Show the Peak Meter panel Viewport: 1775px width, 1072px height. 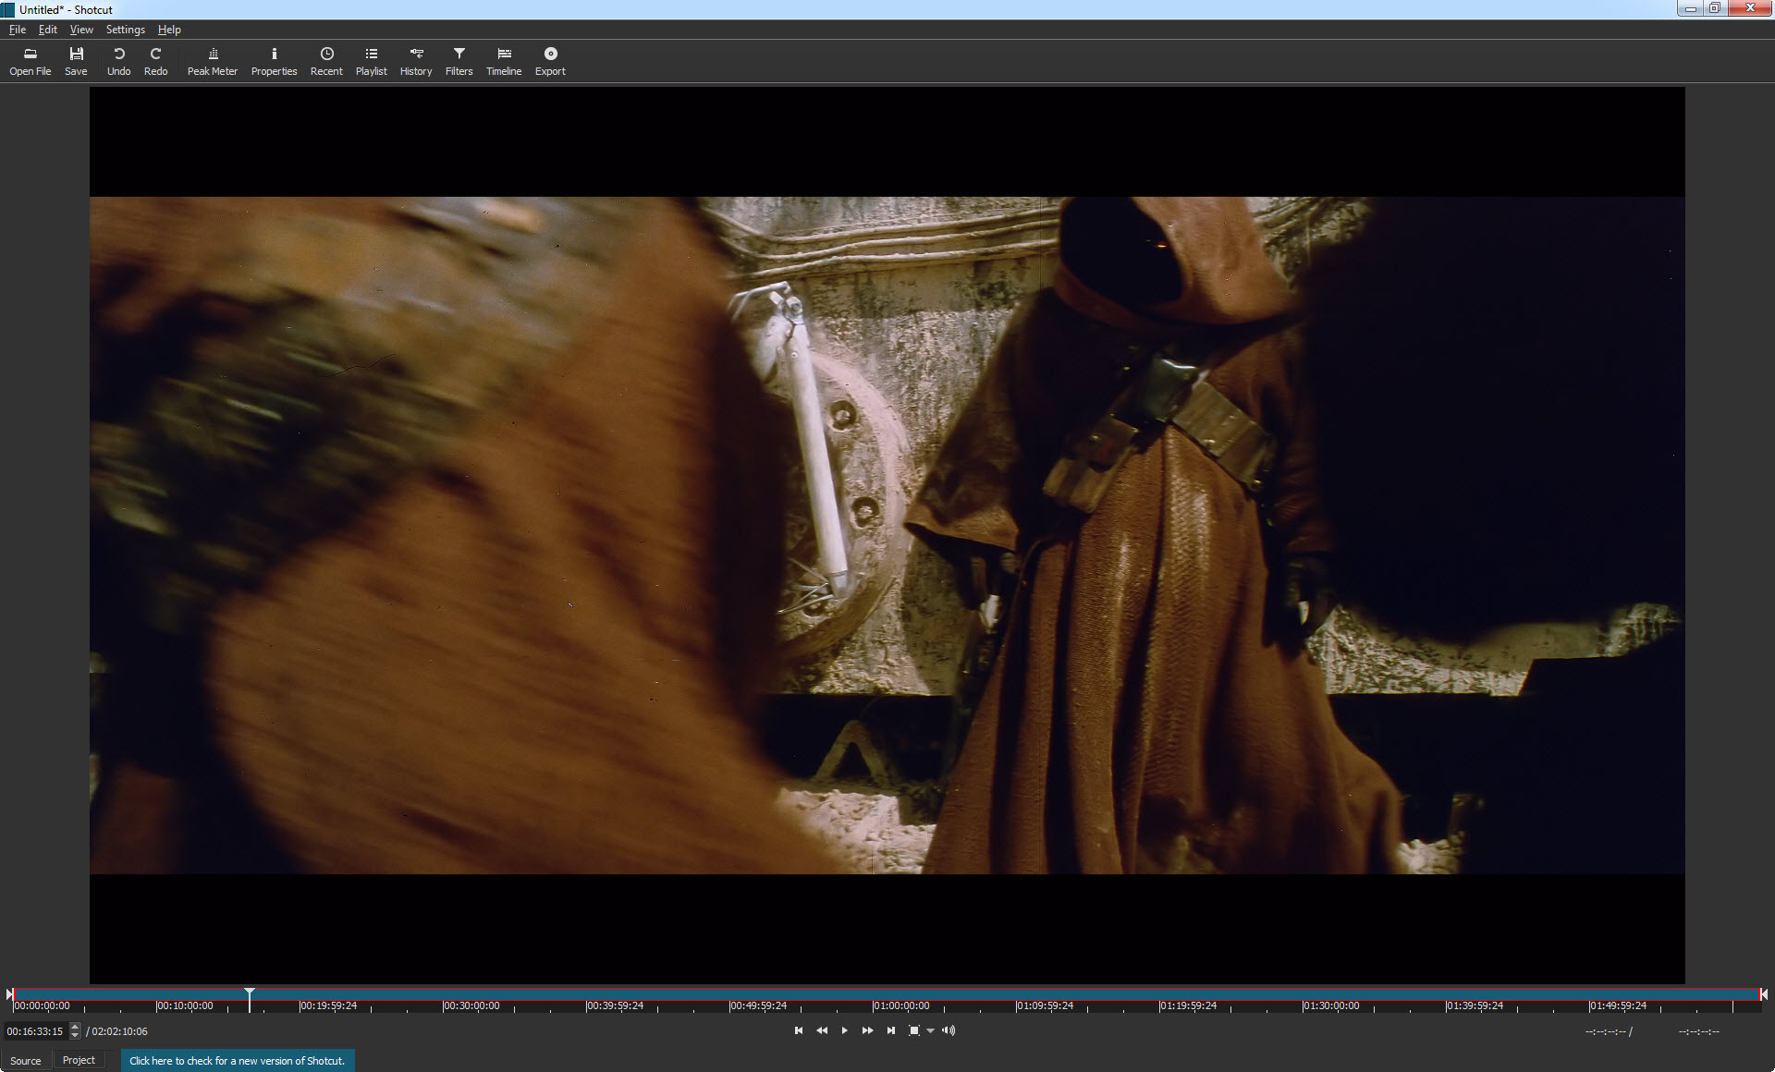213,61
